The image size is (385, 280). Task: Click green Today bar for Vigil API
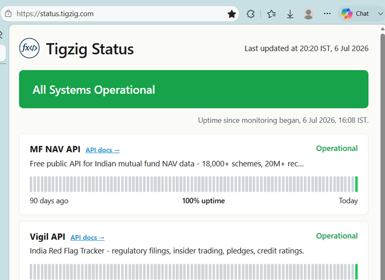coord(356,272)
